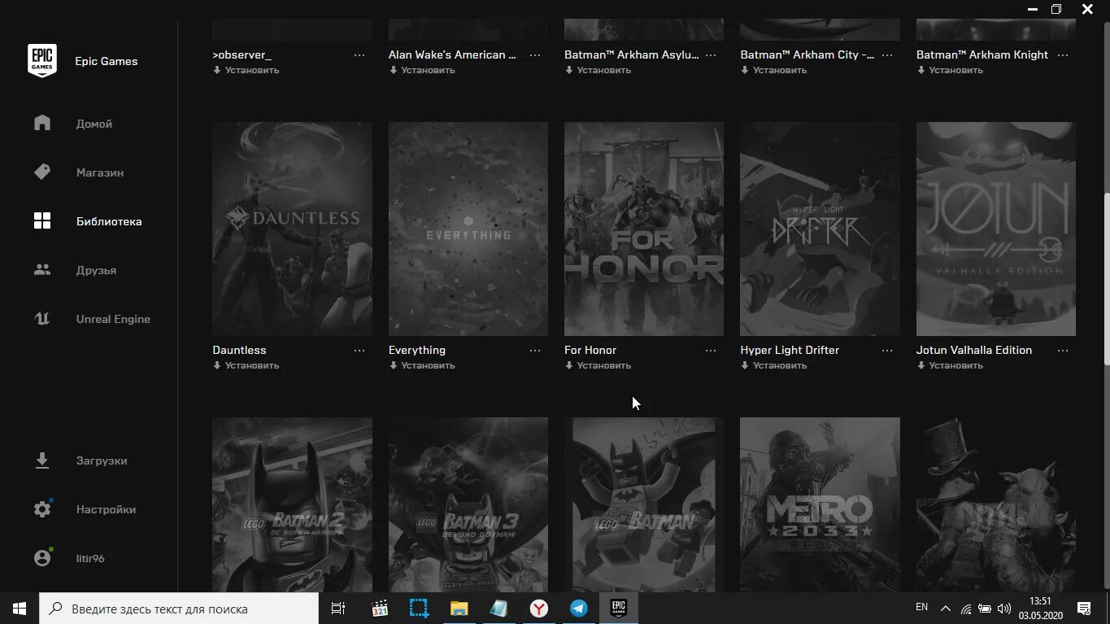Click the price tag icon beside Магазин
The width and height of the screenshot is (1110, 624).
(42, 172)
